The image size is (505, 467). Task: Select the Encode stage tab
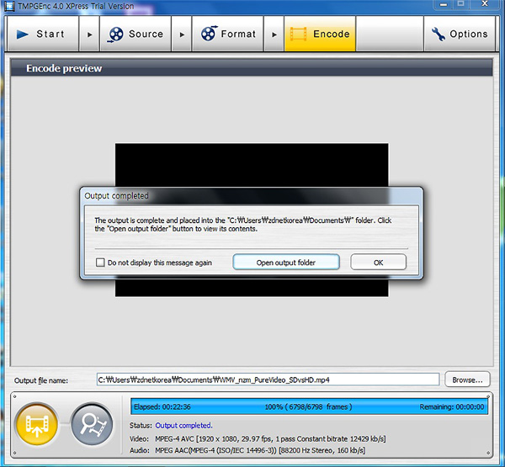(x=320, y=34)
